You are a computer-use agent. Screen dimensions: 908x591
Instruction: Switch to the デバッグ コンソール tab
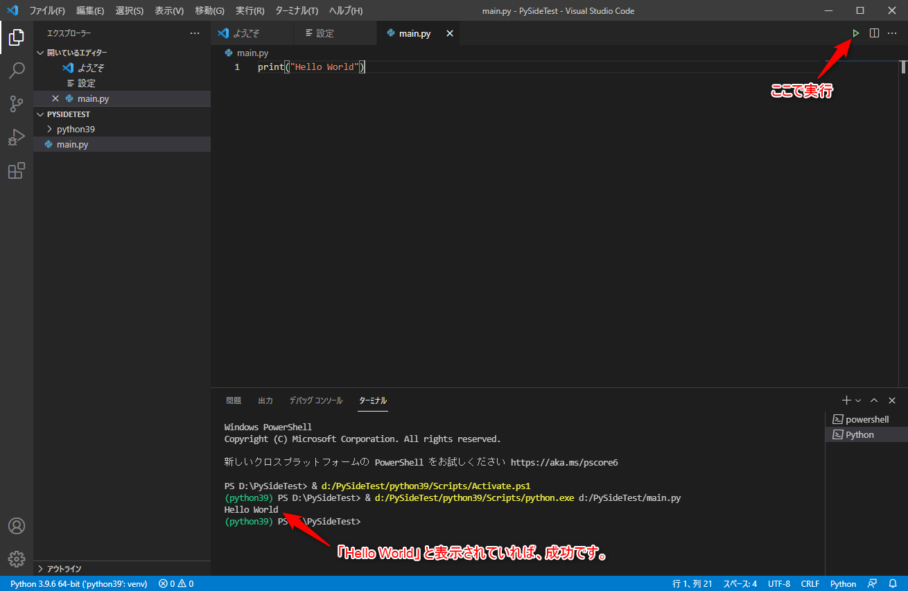point(316,400)
